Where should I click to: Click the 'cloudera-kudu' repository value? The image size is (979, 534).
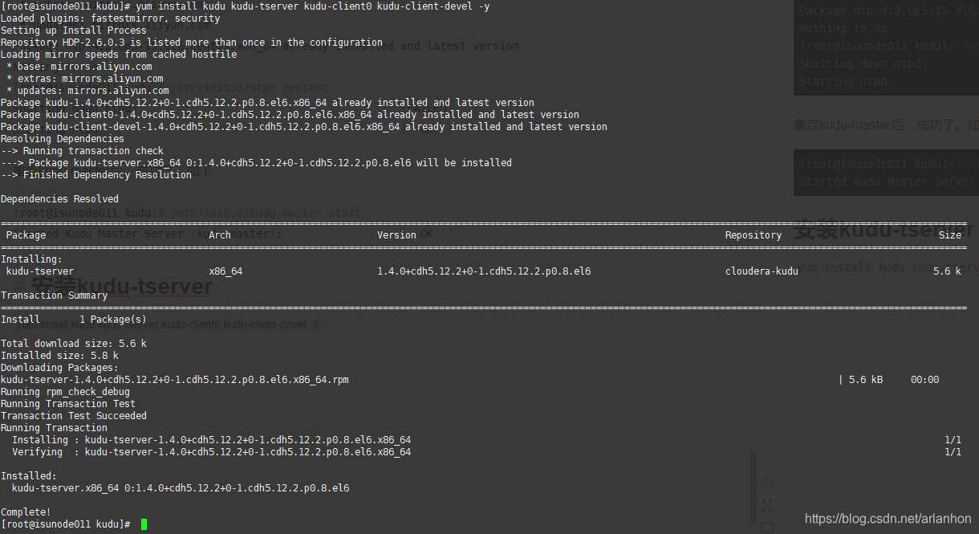[762, 271]
